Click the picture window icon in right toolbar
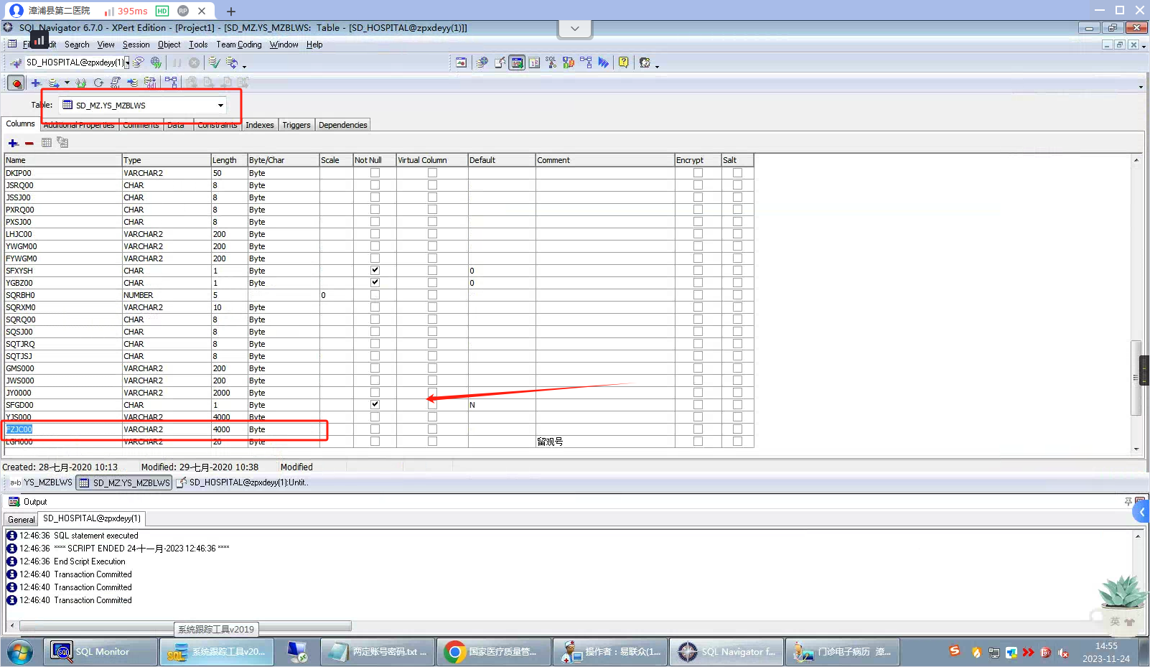The height and width of the screenshot is (667, 1150). 461,62
